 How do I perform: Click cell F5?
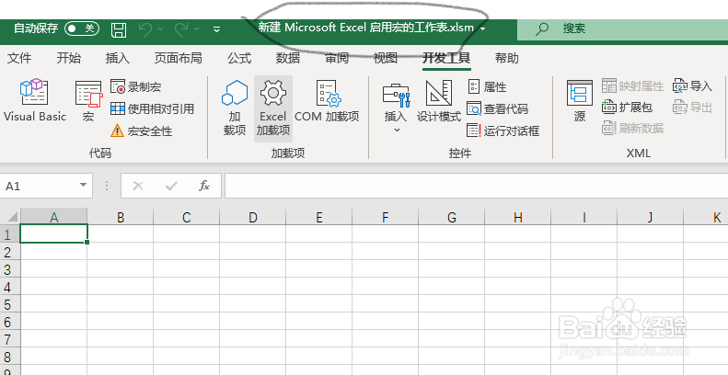385,303
